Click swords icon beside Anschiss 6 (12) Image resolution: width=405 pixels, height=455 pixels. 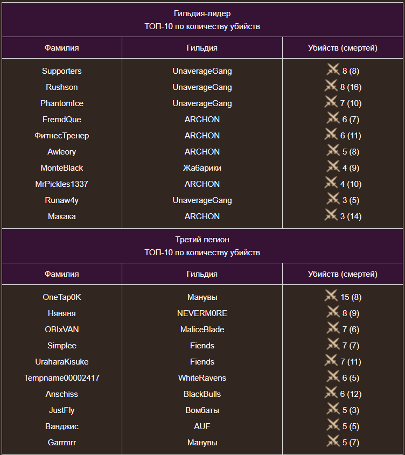(x=331, y=393)
